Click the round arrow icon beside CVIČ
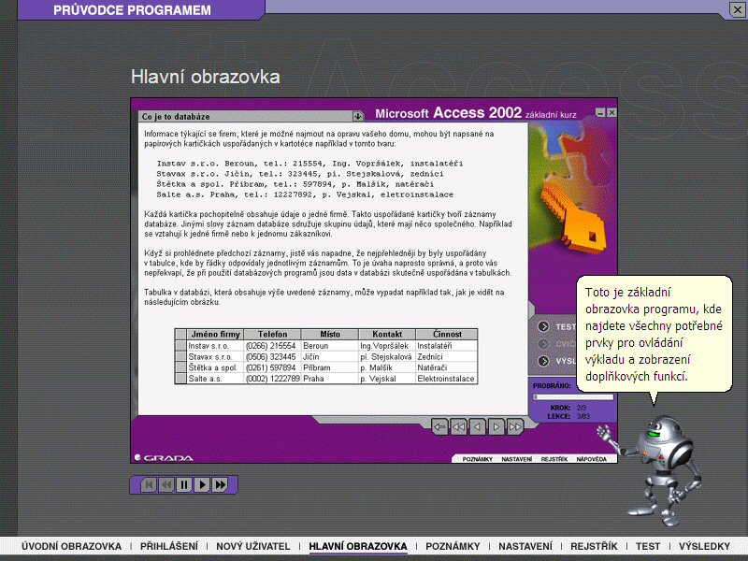The height and width of the screenshot is (561, 748). [543, 344]
